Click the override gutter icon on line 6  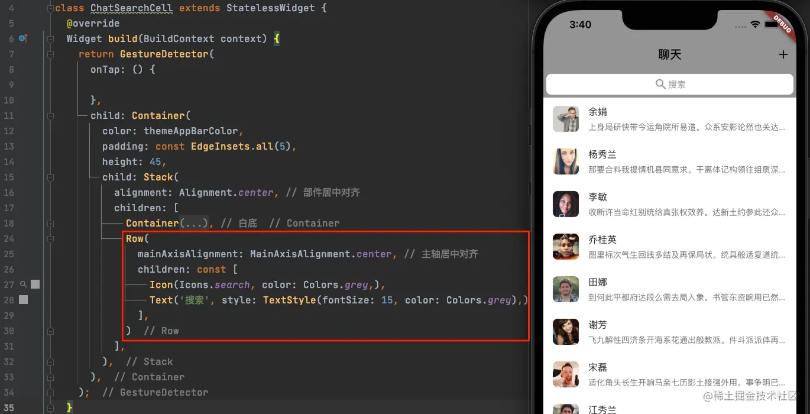[x=23, y=38]
